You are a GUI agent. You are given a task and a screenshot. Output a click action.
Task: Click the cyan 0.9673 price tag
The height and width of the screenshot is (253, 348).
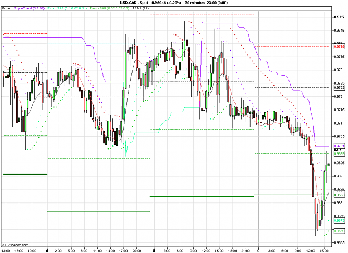339,220
